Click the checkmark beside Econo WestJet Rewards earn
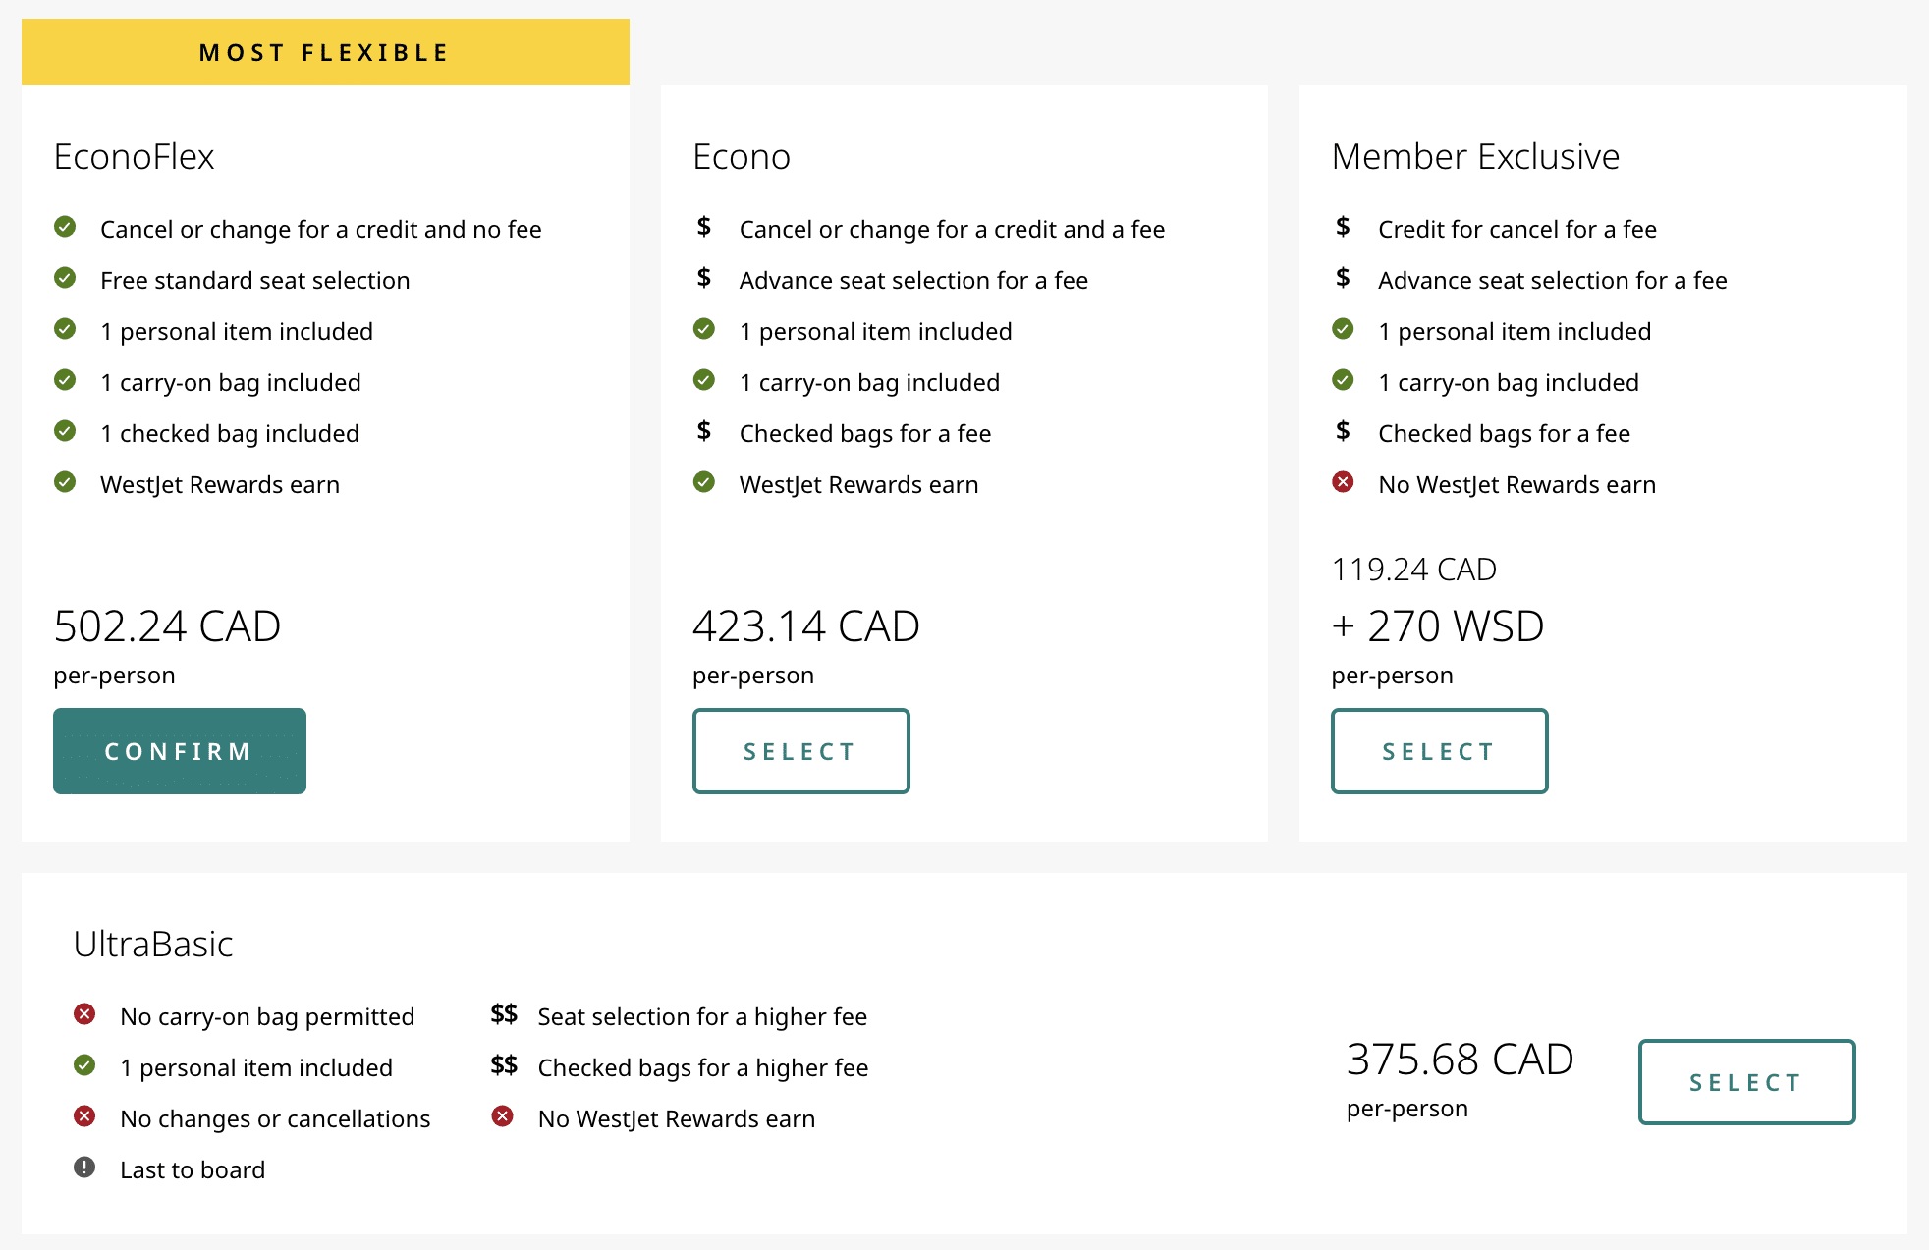Screen dimensions: 1929x1250 (x=703, y=482)
